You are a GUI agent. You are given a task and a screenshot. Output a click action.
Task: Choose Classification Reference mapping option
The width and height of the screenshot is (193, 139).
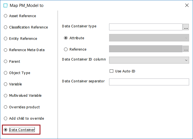[6, 27]
